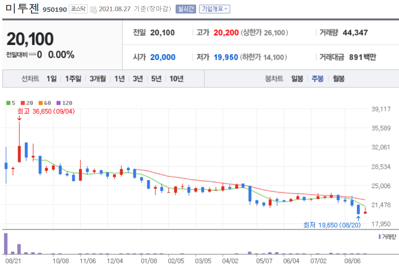399x268 pixels.
Task: Click the 08/06 date axis label
Action: [352, 261]
